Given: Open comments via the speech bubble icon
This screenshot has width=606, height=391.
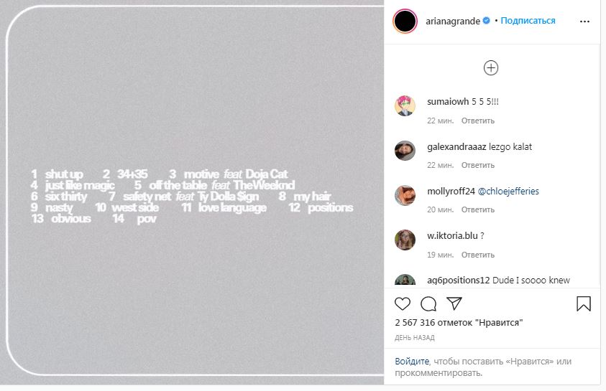Looking at the screenshot, I should 428,303.
